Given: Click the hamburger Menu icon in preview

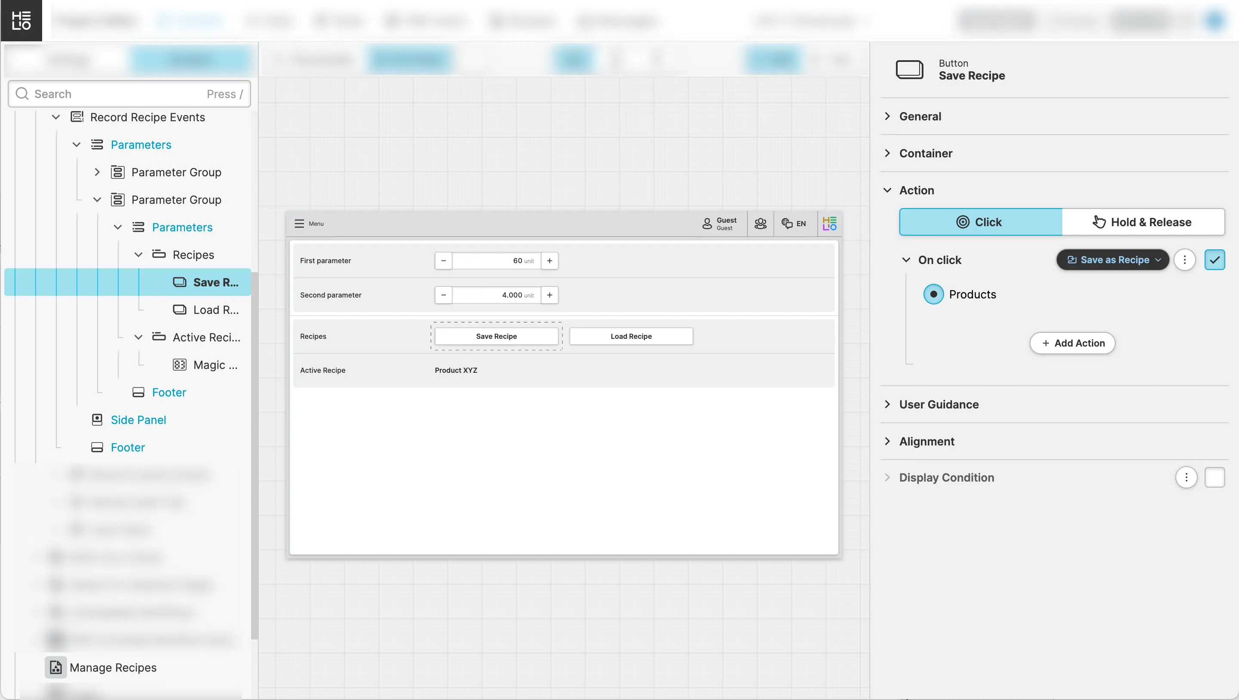Looking at the screenshot, I should 299,224.
